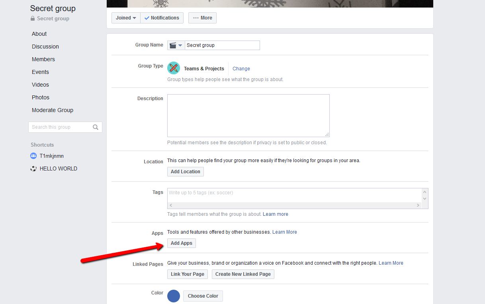Click the Teams & Projects group type icon
Image resolution: width=485 pixels, height=304 pixels.
click(174, 68)
